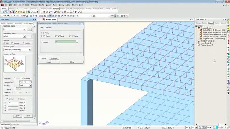Click the browse button beside Load Case Name
The width and height of the screenshot is (230, 129).
(29, 29)
